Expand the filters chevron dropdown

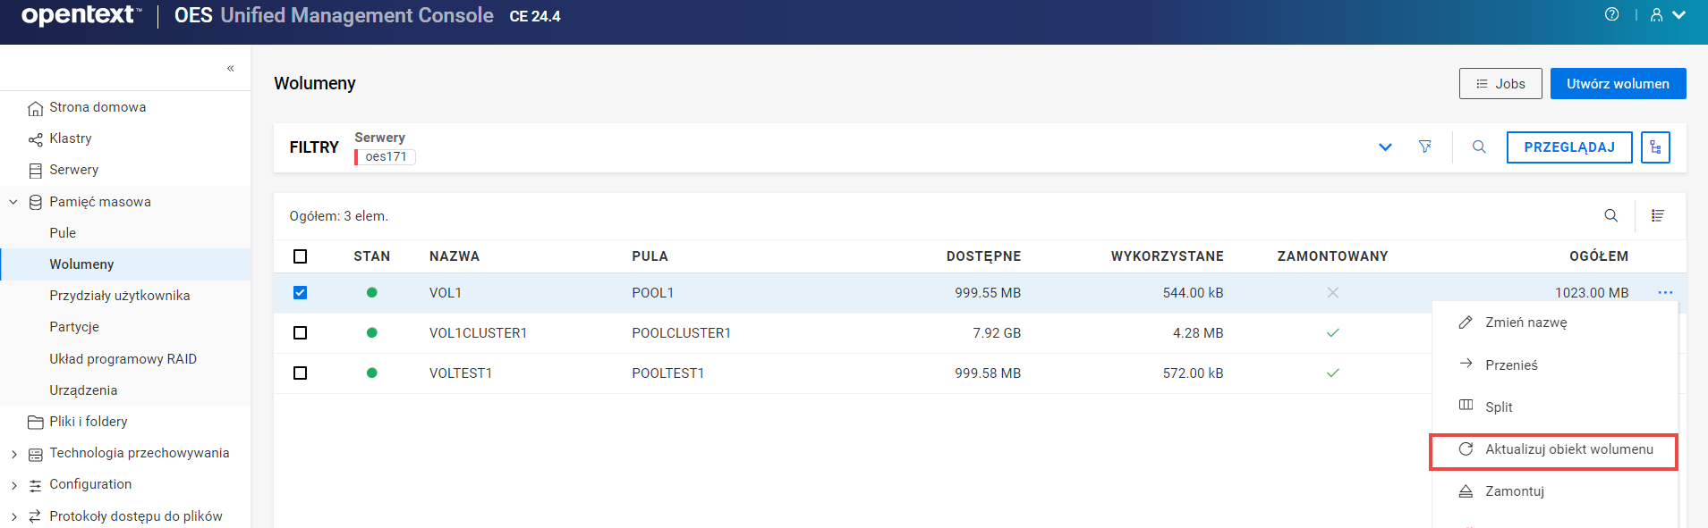click(1385, 147)
